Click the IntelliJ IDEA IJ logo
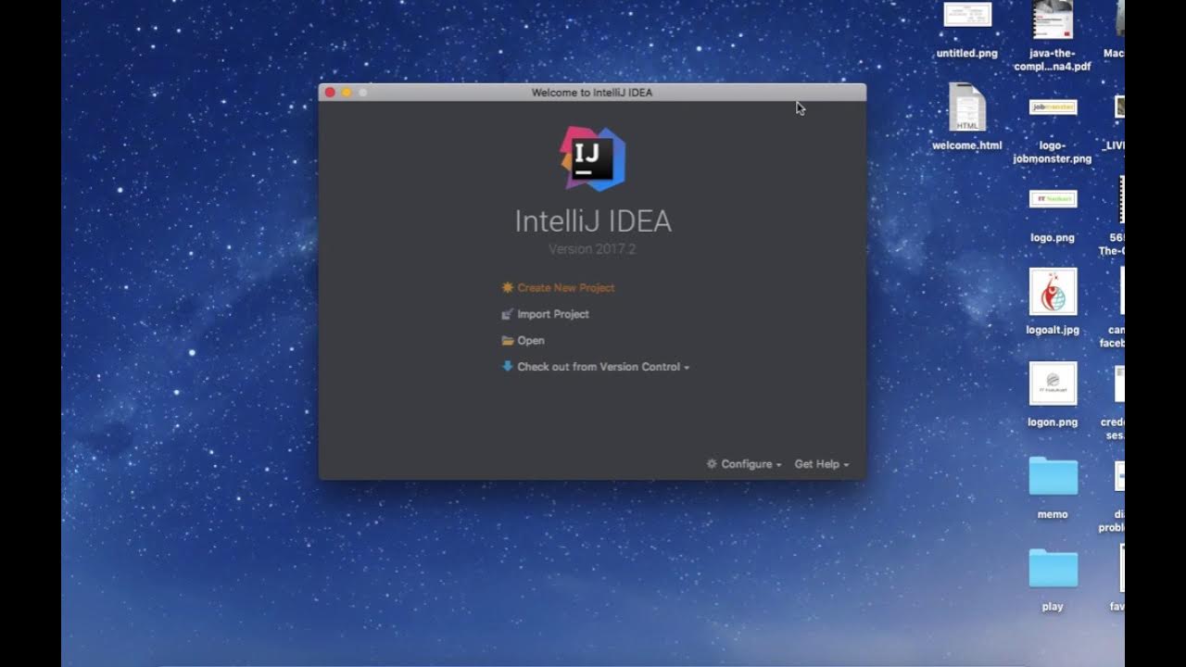Viewport: 1186px width, 667px height. (x=593, y=158)
